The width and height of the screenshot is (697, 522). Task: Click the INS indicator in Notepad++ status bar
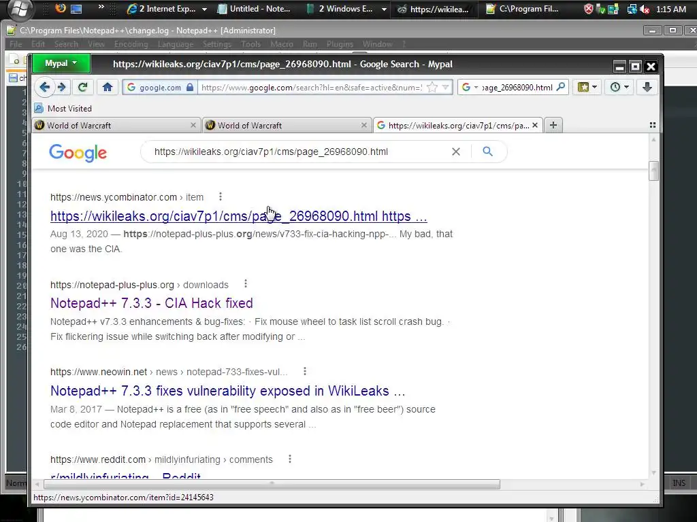[679, 483]
